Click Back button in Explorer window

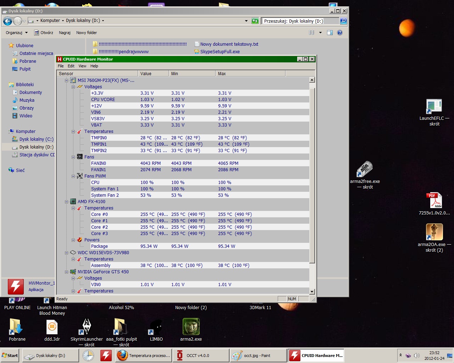click(x=7, y=21)
